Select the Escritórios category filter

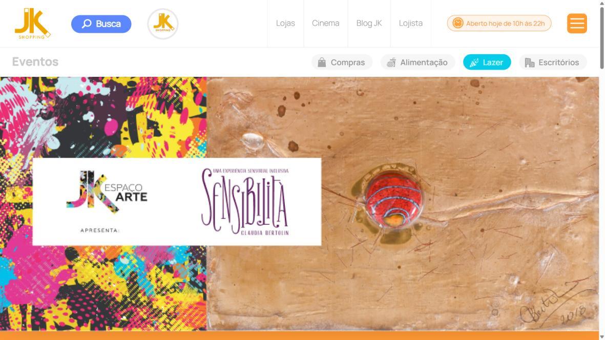coord(553,62)
